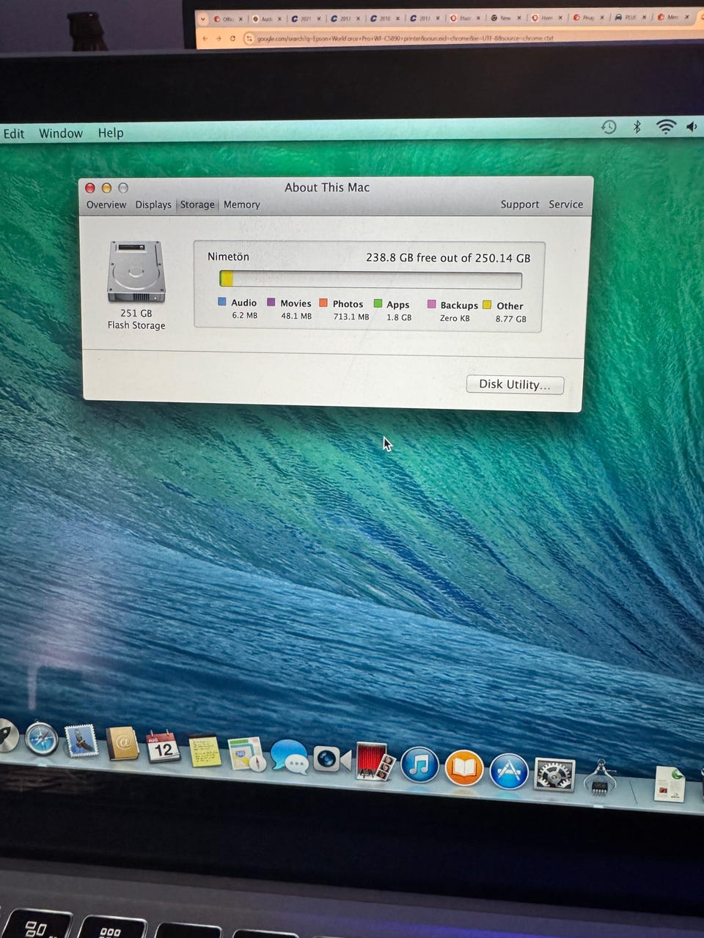
Task: Open the Edit menu
Action: click(x=14, y=133)
